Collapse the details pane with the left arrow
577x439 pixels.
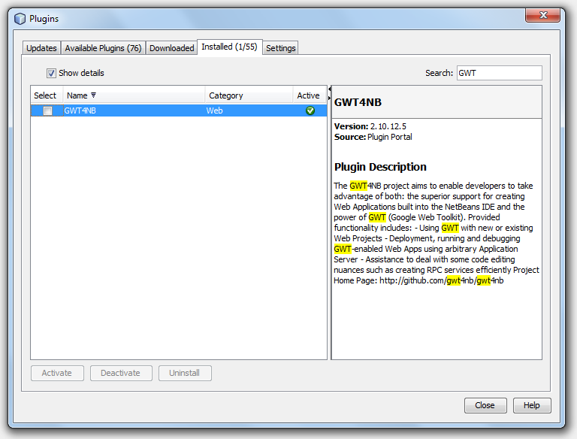tap(329, 89)
